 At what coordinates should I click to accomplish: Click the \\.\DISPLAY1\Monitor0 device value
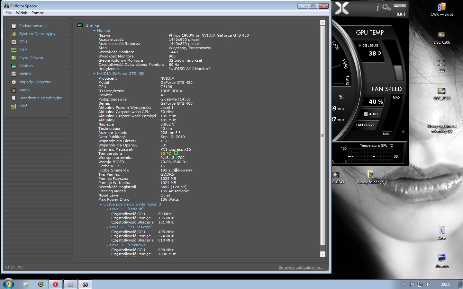point(190,69)
